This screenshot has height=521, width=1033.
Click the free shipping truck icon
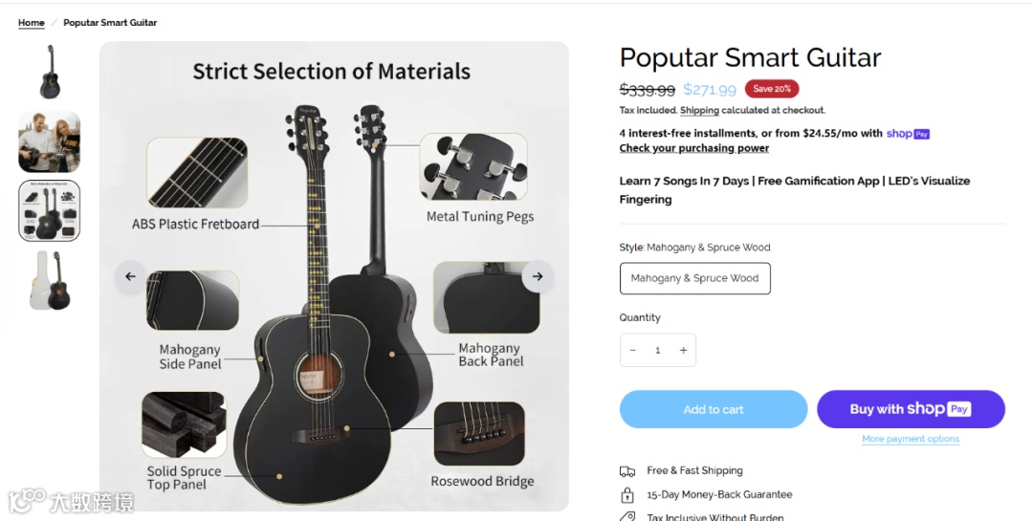click(627, 471)
